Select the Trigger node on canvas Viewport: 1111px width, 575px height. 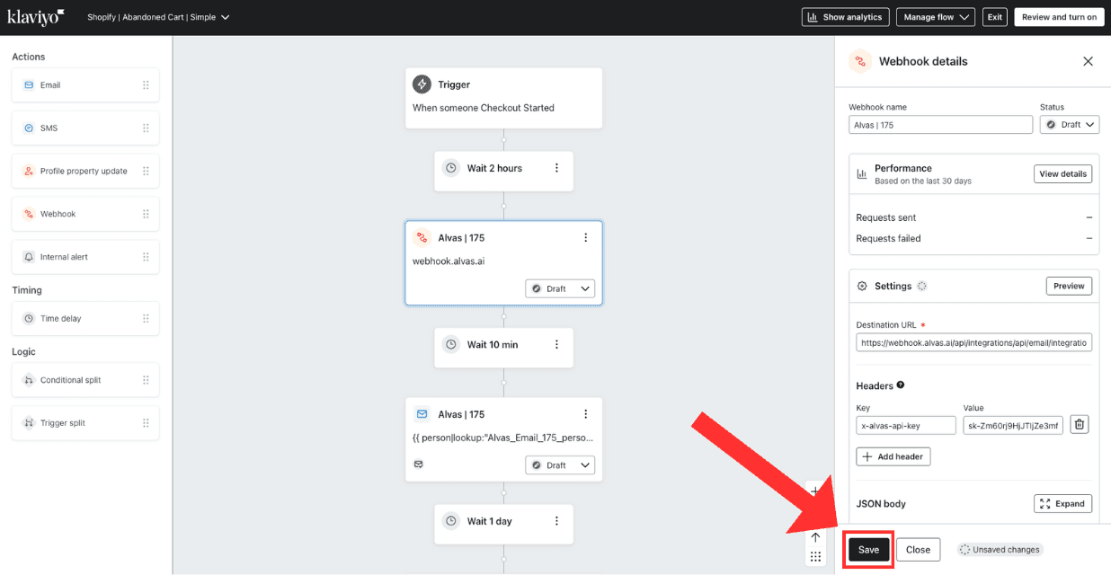point(503,98)
